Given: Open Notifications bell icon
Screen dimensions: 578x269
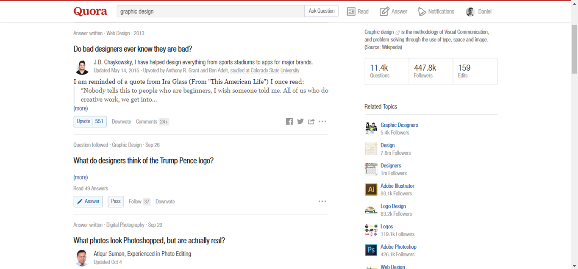Looking at the screenshot, I should [422, 11].
